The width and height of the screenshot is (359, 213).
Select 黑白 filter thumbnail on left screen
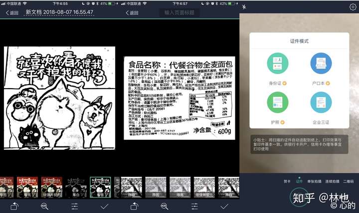pyautogui.click(x=76, y=187)
